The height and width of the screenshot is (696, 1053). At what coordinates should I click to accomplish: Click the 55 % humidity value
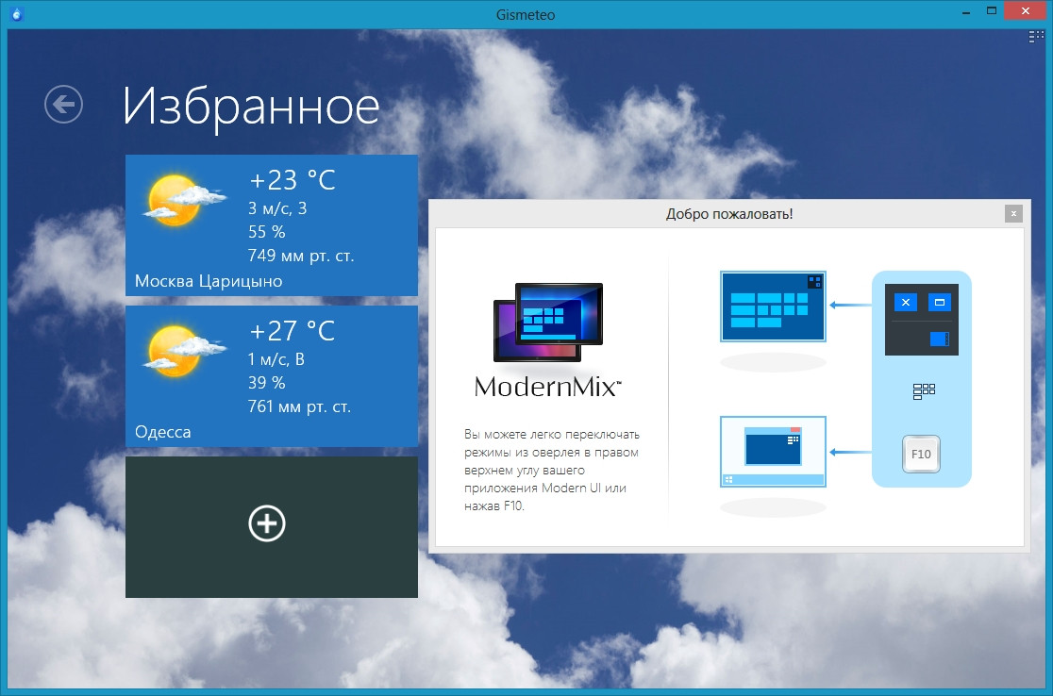[267, 232]
